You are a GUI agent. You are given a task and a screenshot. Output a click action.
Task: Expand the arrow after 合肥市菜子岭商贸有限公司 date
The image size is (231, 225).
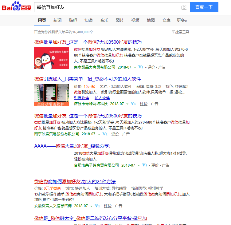[139, 166]
